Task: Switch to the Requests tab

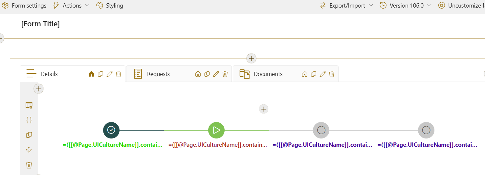Action: [158, 74]
